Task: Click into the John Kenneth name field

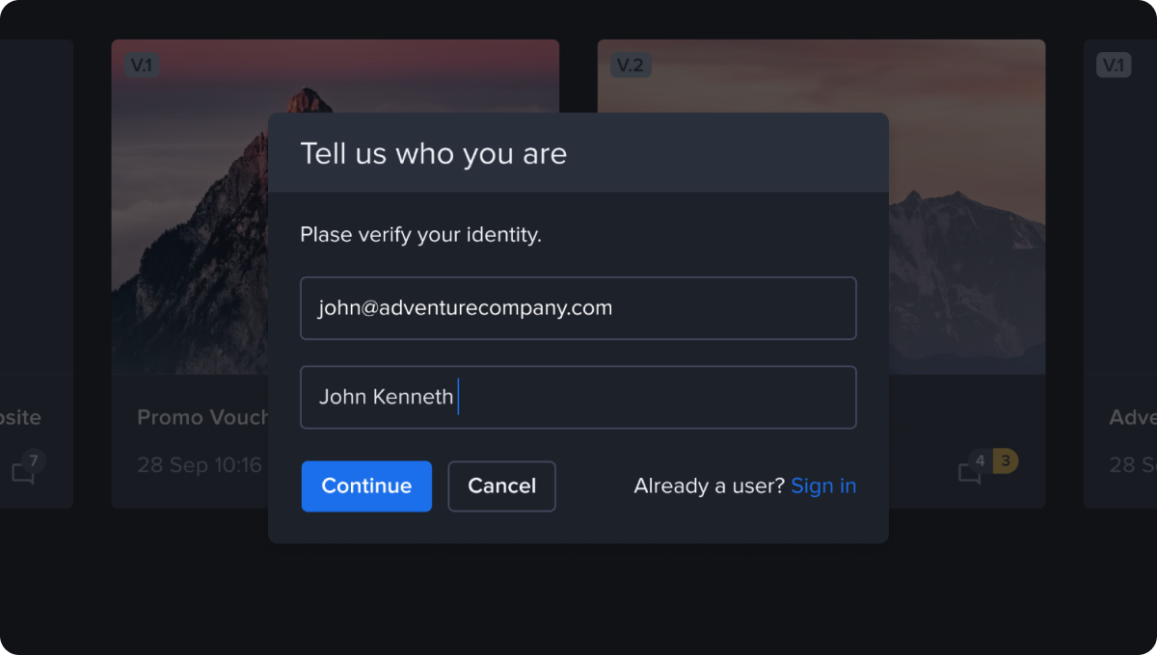Action: click(x=578, y=397)
